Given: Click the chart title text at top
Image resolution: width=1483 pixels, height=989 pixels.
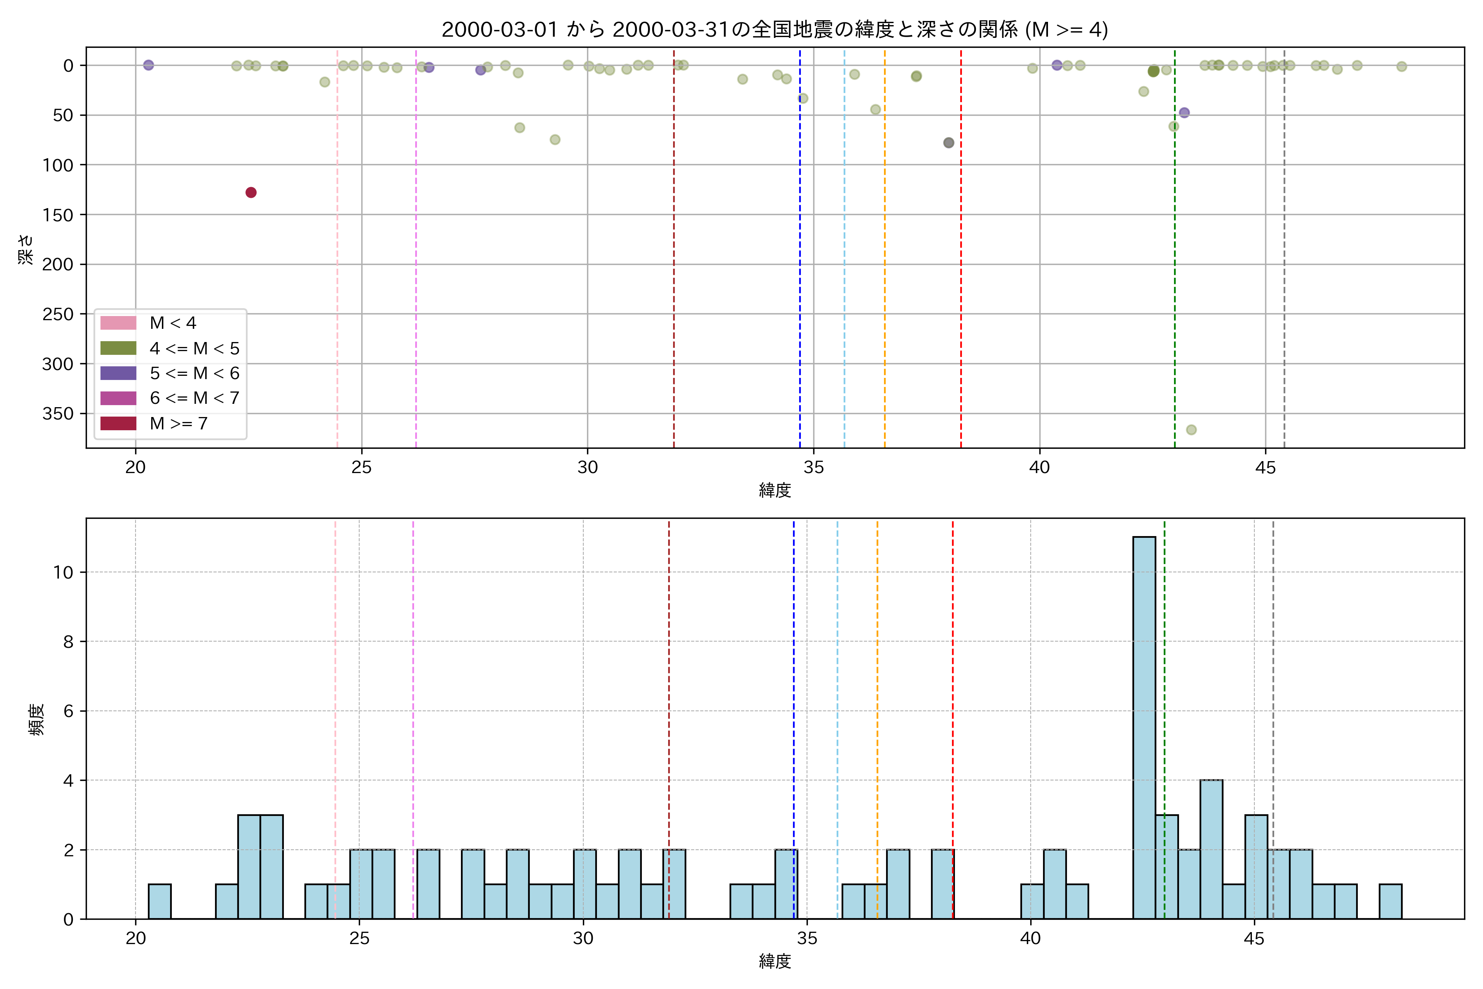Looking at the screenshot, I should pos(774,30).
